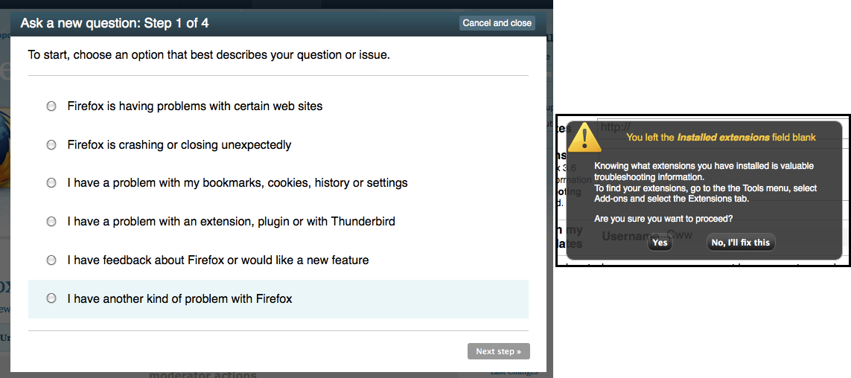The width and height of the screenshot is (851, 378).
Task: Click the 'Ask a new question: Step 1 of 4' title
Action: tap(115, 23)
